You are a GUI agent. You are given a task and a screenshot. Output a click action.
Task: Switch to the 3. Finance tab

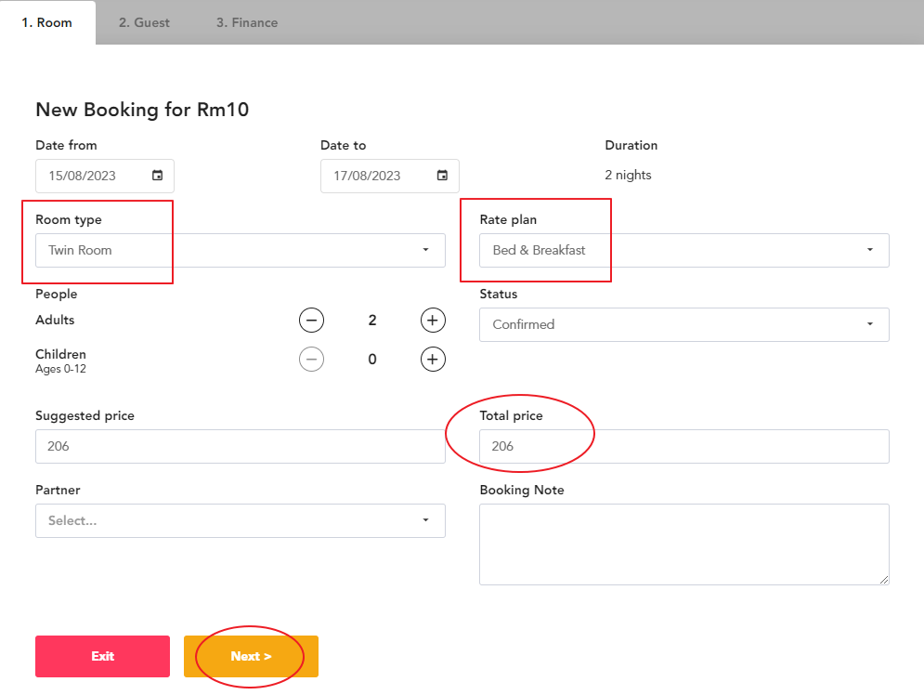(x=247, y=22)
